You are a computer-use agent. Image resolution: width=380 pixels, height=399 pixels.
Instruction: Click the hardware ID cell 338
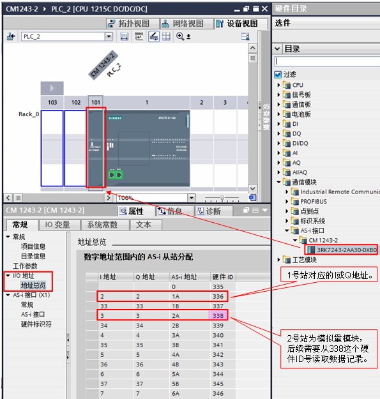[218, 315]
